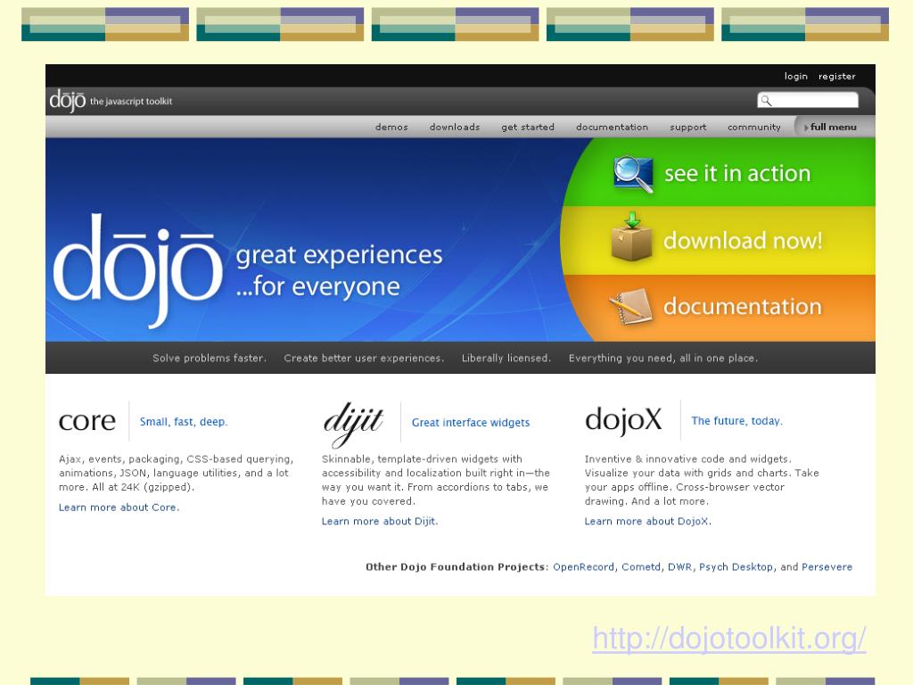Click the core heading
This screenshot has height=685, width=913.
tap(87, 421)
